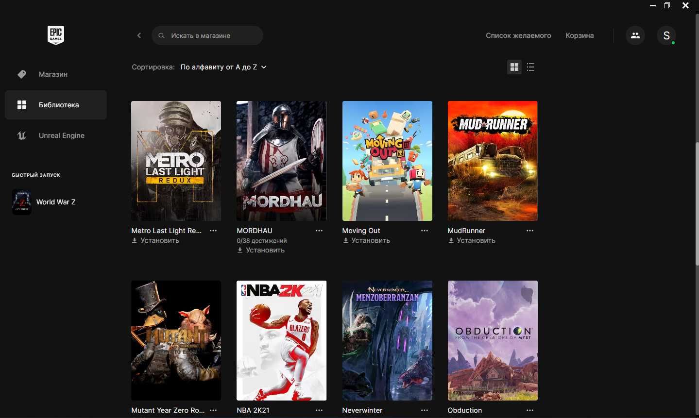Click the MORDHAU cover art
This screenshot has width=699, height=418.
[282, 161]
